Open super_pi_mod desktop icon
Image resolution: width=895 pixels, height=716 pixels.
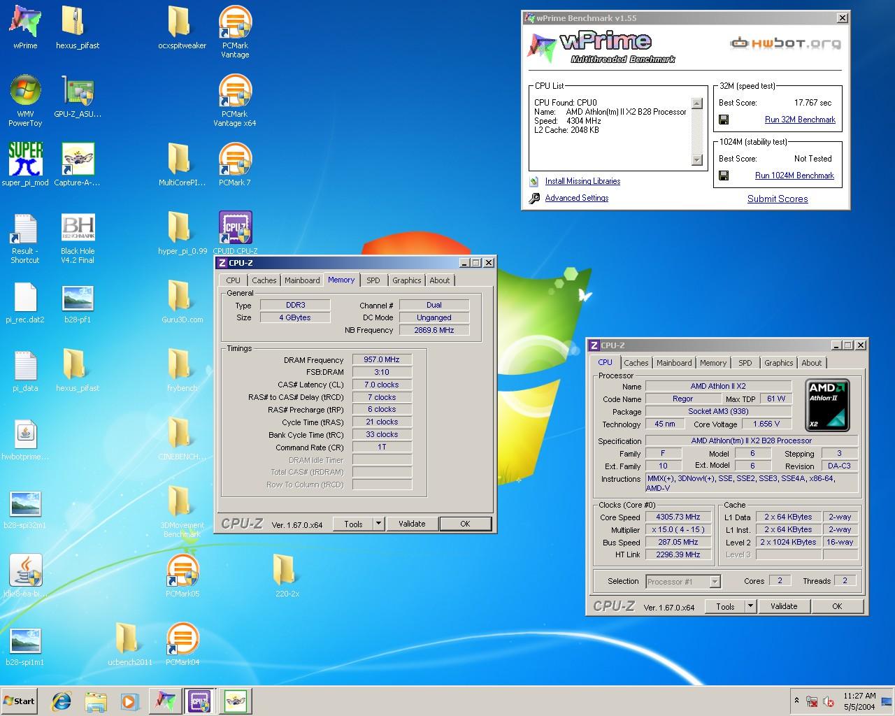[25, 164]
